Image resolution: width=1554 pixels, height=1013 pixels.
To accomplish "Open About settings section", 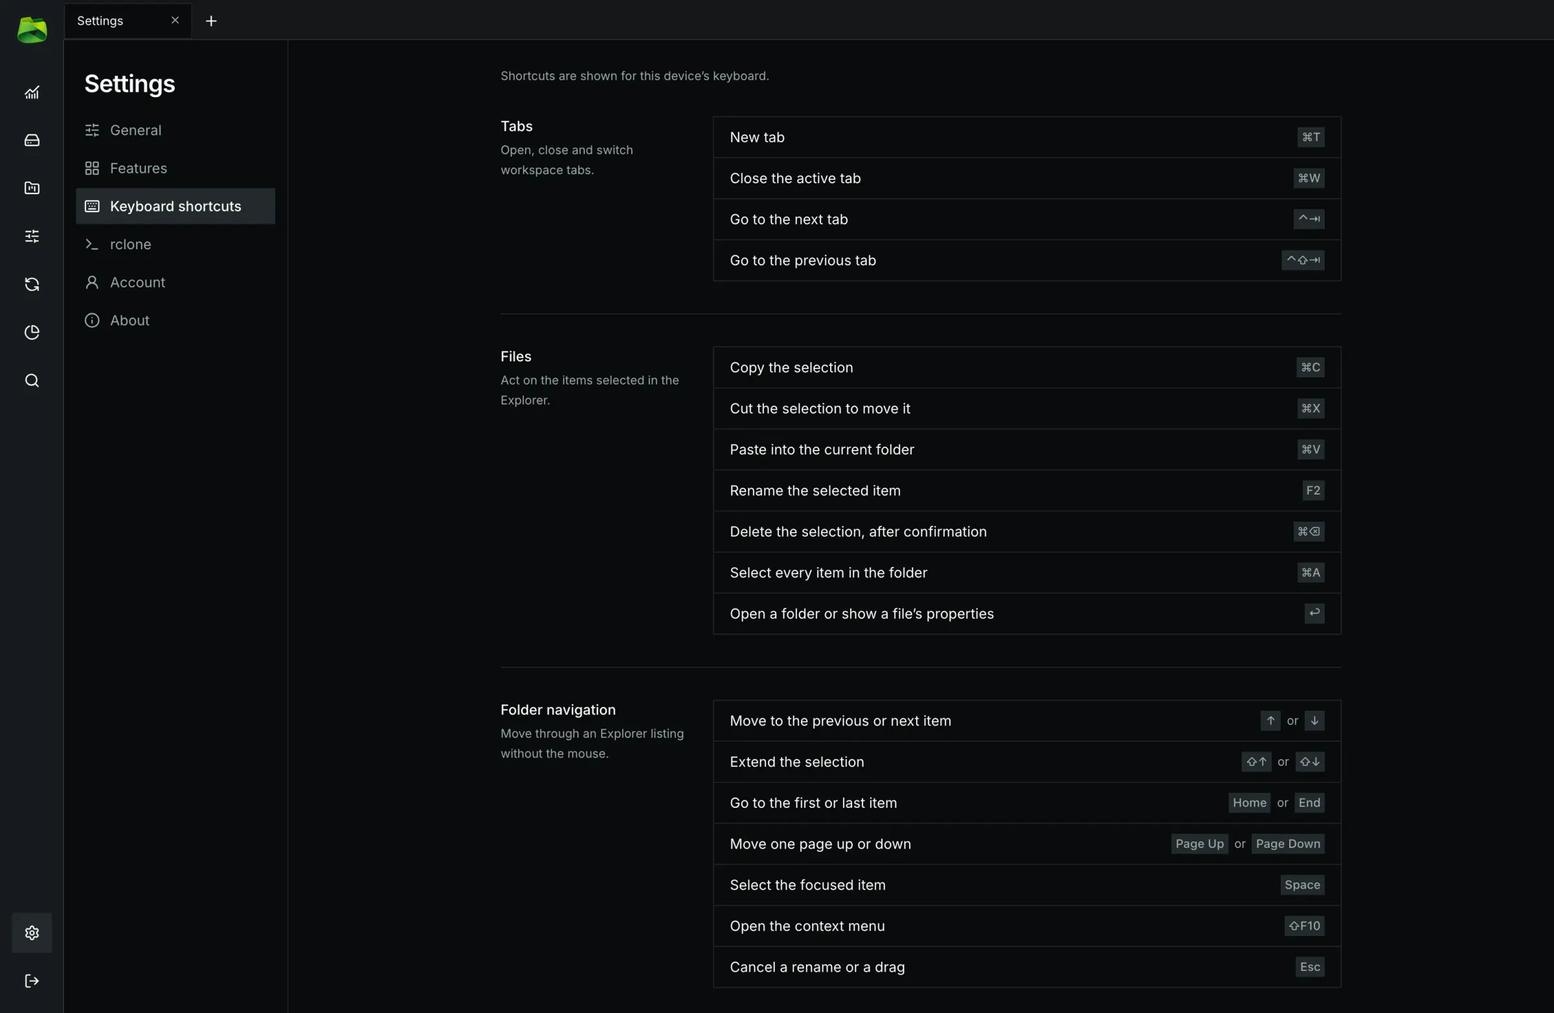I will point(175,320).
